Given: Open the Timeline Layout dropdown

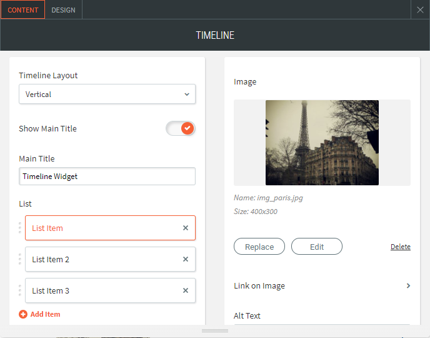Looking at the screenshot, I should pos(107,95).
